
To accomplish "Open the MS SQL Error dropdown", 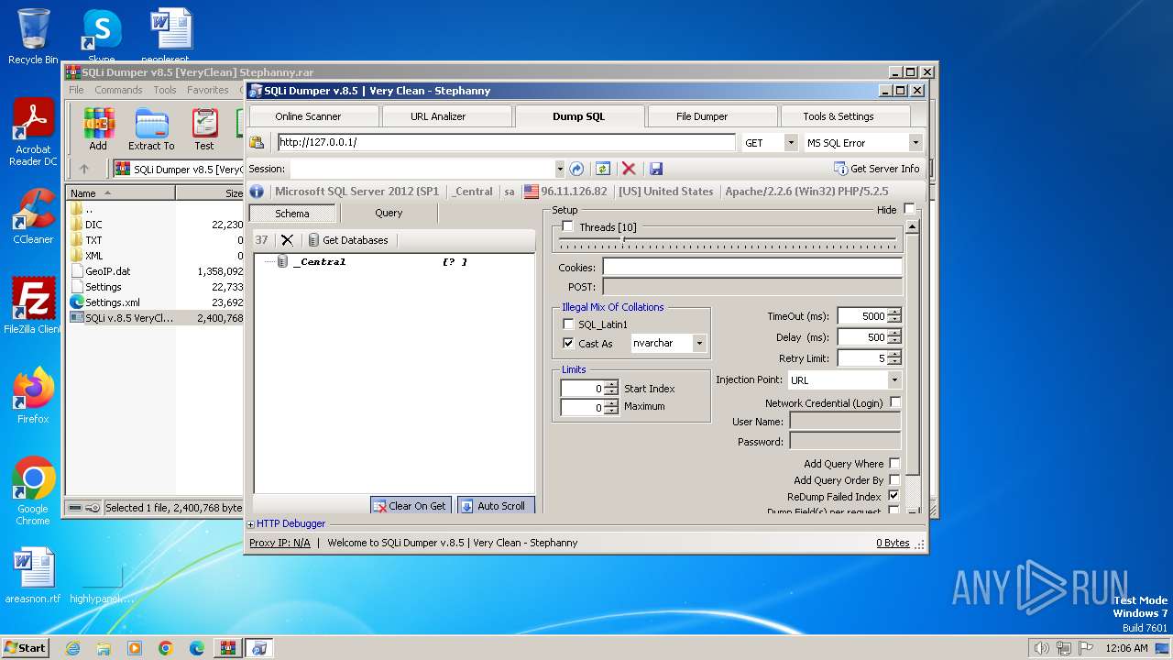I will [x=915, y=143].
